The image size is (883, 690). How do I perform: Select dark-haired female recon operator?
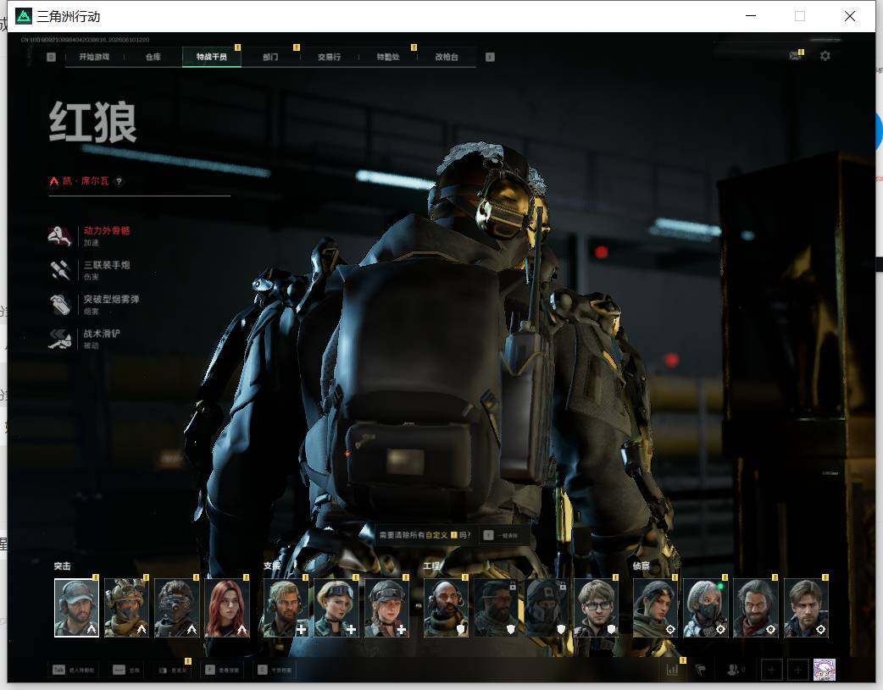(x=655, y=608)
